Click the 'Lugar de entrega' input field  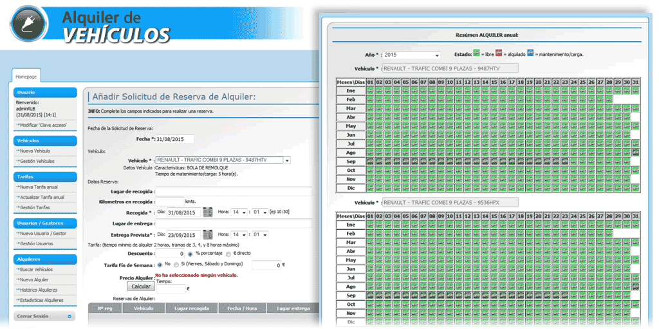234,223
